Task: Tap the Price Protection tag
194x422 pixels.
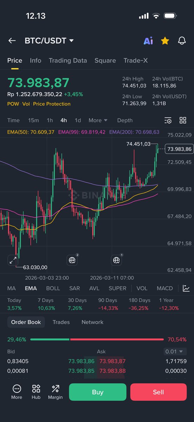Action: pos(52,104)
